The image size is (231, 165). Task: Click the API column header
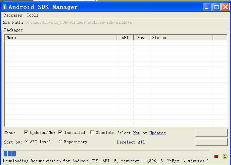tap(125, 38)
